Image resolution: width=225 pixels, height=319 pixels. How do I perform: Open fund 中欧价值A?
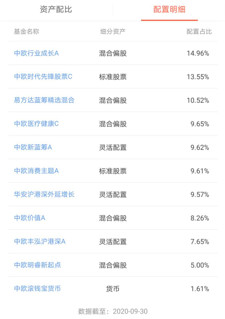[30, 218]
